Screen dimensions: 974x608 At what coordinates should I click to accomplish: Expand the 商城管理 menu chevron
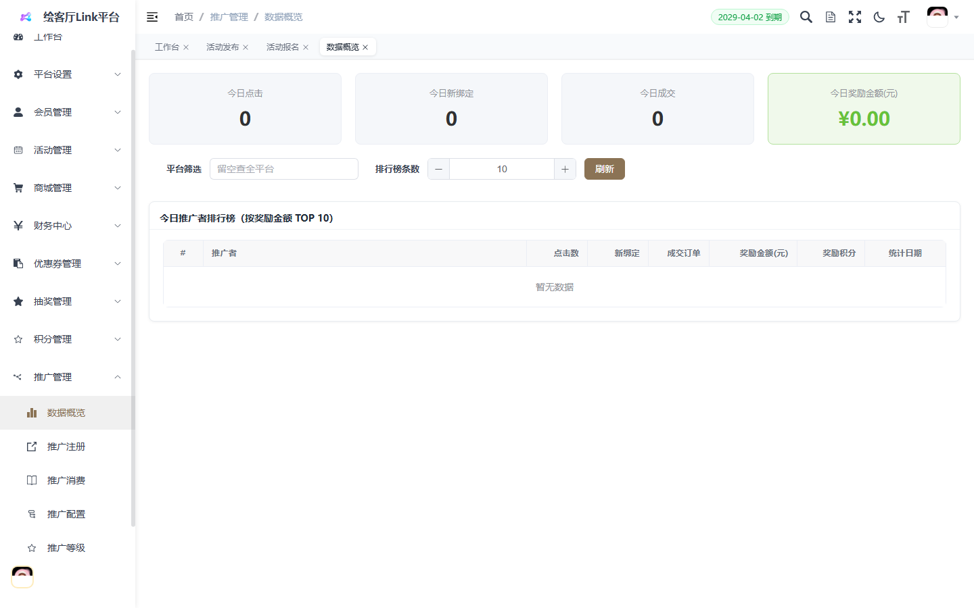[118, 188]
